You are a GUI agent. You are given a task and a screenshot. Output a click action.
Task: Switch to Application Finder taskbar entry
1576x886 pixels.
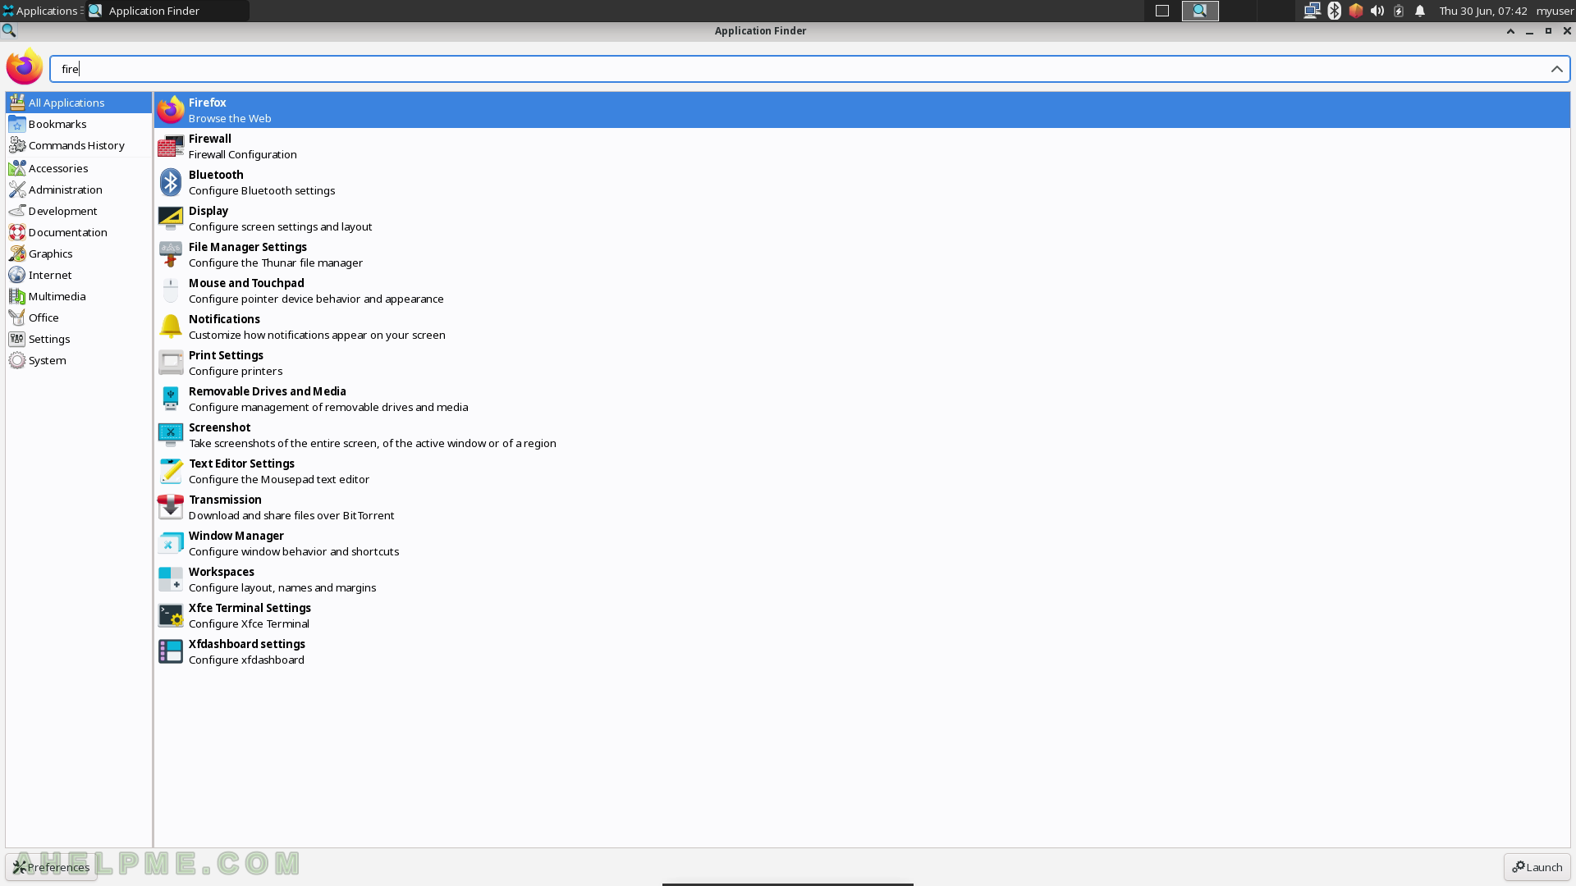point(167,11)
